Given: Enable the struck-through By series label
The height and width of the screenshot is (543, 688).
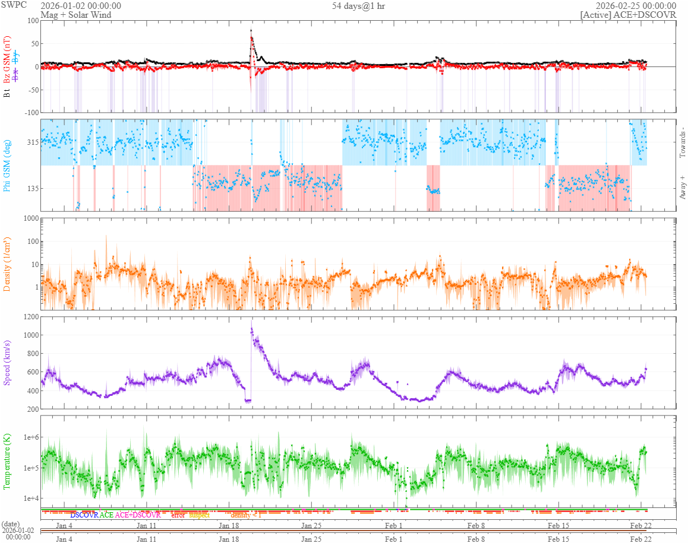Looking at the screenshot, I should tap(16, 58).
